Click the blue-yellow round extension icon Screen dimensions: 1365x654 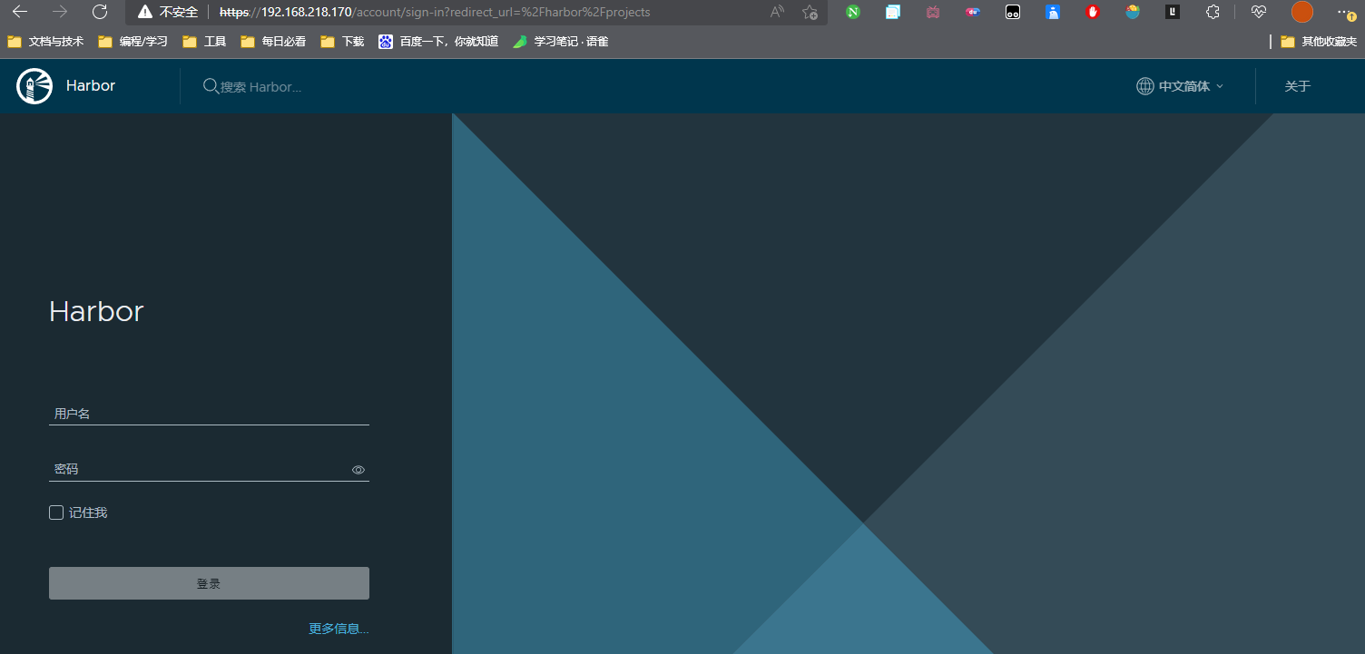click(x=1133, y=12)
